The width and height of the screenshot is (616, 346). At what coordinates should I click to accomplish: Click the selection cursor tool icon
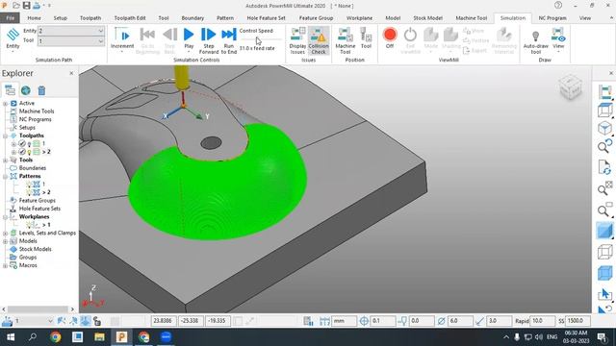point(605,294)
